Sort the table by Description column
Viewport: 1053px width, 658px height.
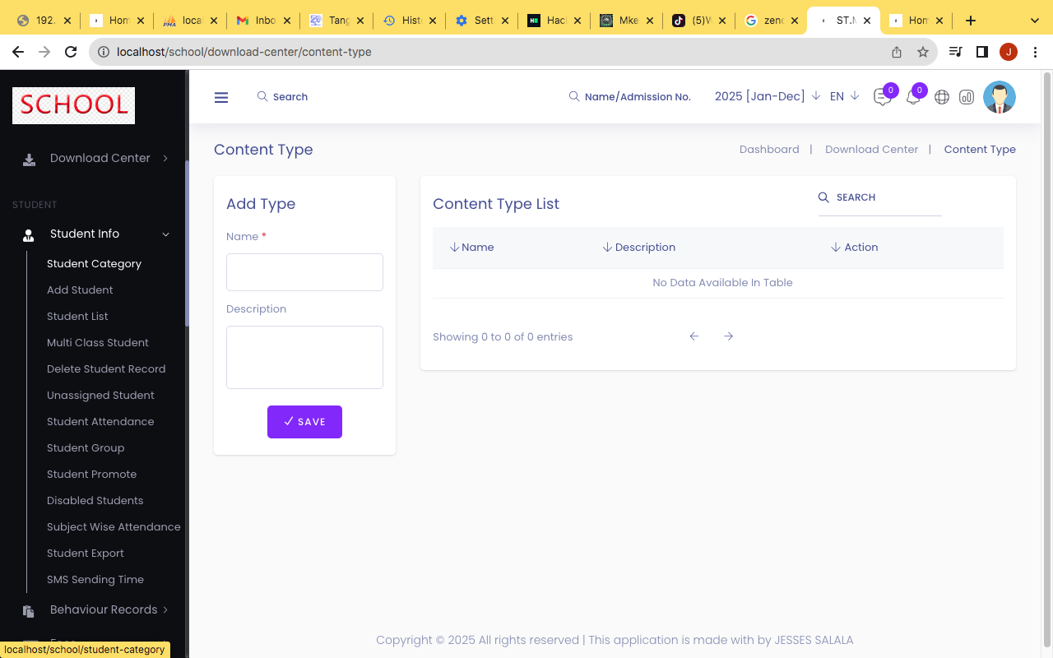[x=638, y=247]
